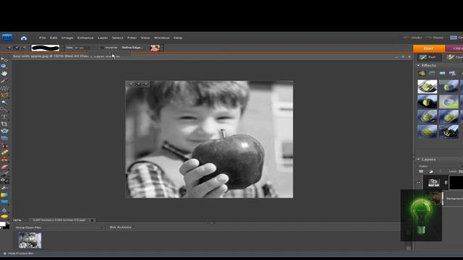Select the Gradient tool
This screenshot has width=463, height=260.
4,195
